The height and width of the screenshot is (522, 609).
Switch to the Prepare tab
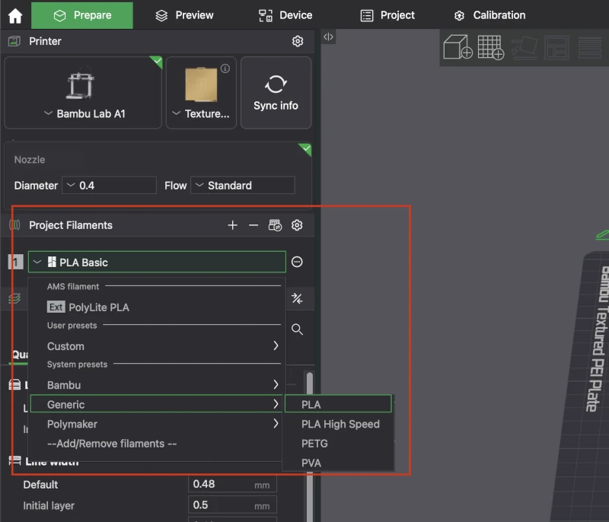click(82, 15)
